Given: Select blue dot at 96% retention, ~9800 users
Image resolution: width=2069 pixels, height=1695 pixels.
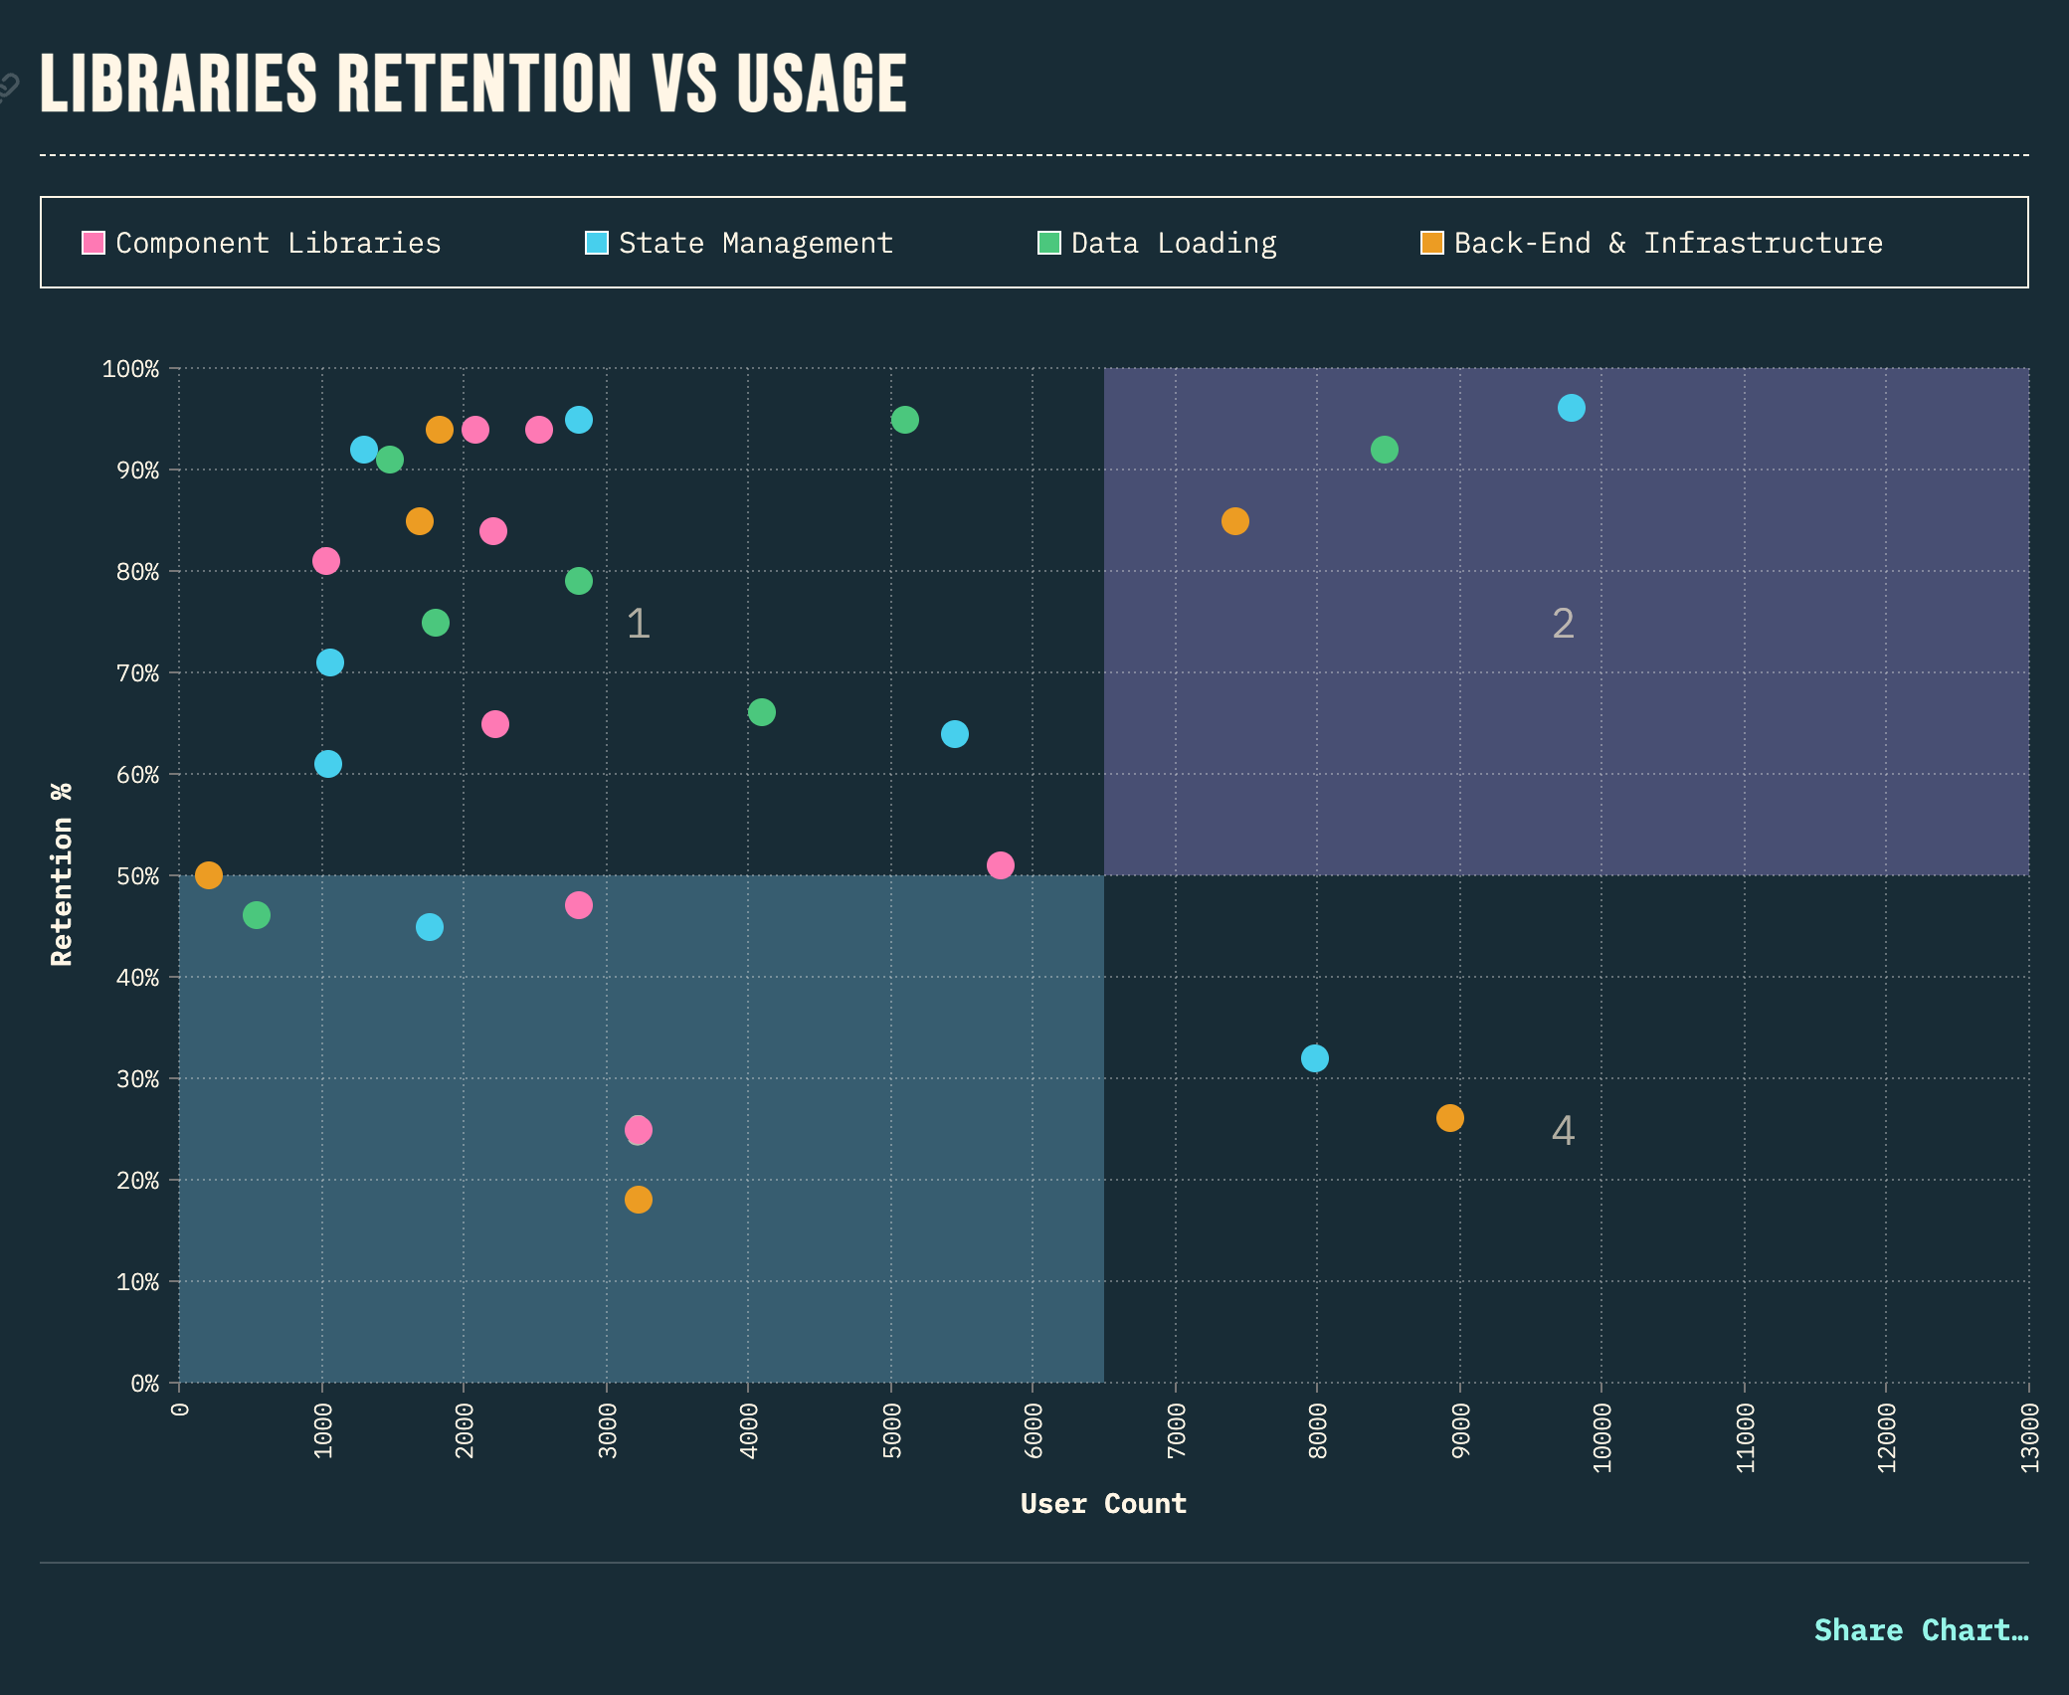Looking at the screenshot, I should tap(1571, 408).
